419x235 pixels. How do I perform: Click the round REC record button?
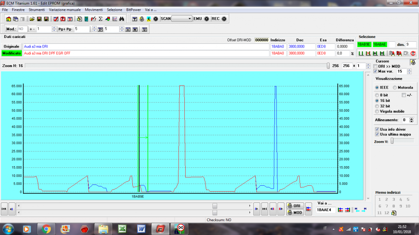click(x=224, y=19)
